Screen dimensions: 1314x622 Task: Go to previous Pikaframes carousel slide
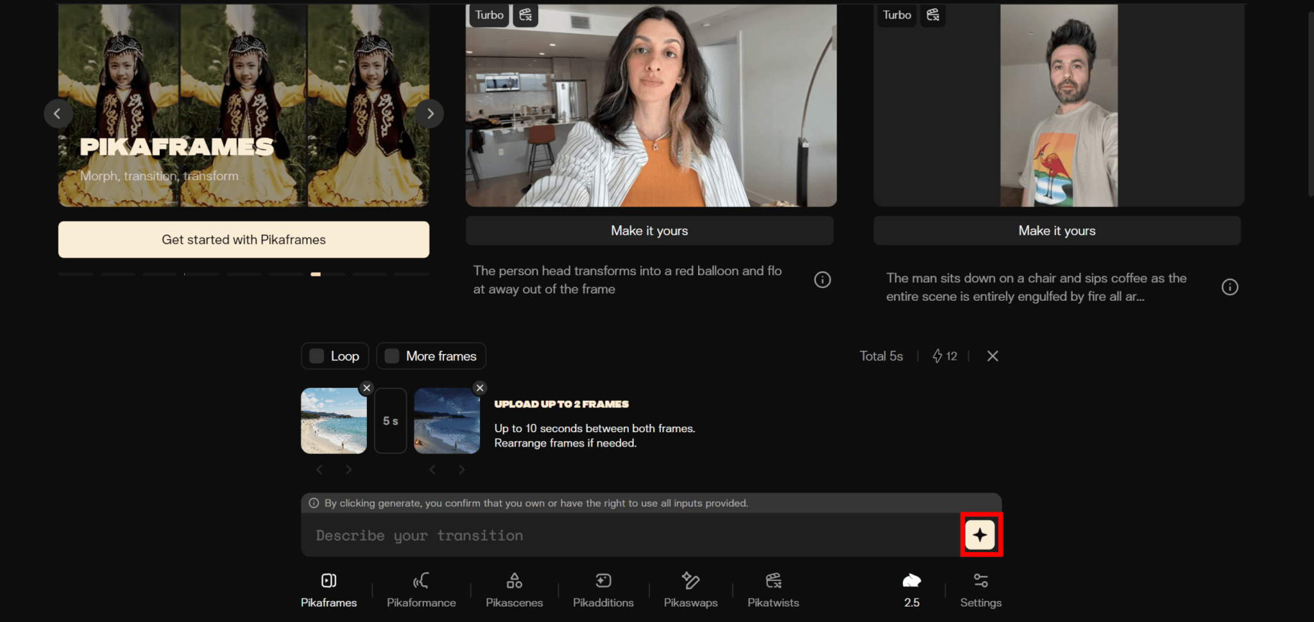click(57, 113)
